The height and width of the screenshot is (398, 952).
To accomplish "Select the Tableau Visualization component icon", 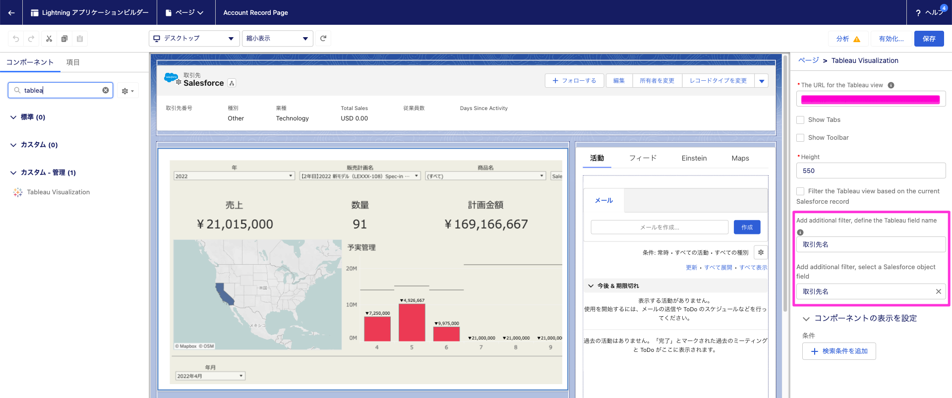I will 18,192.
